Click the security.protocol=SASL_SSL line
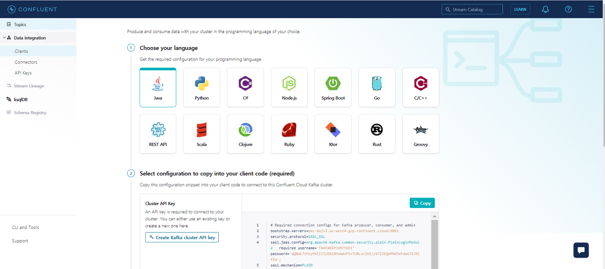Viewport: 605px width, 269px height. 297,236
